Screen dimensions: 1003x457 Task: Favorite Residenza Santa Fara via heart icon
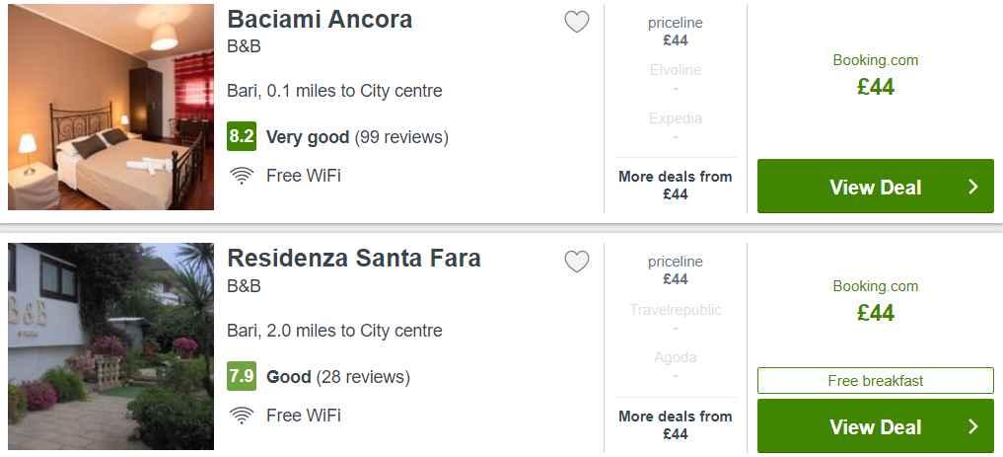576,262
